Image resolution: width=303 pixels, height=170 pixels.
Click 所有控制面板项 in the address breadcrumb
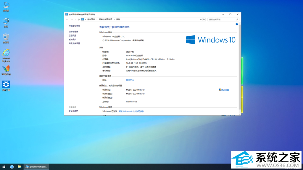[106, 19]
